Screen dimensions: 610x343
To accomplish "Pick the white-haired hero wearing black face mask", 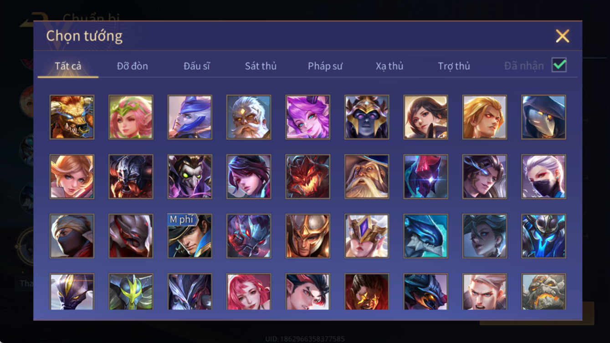I will [544, 176].
